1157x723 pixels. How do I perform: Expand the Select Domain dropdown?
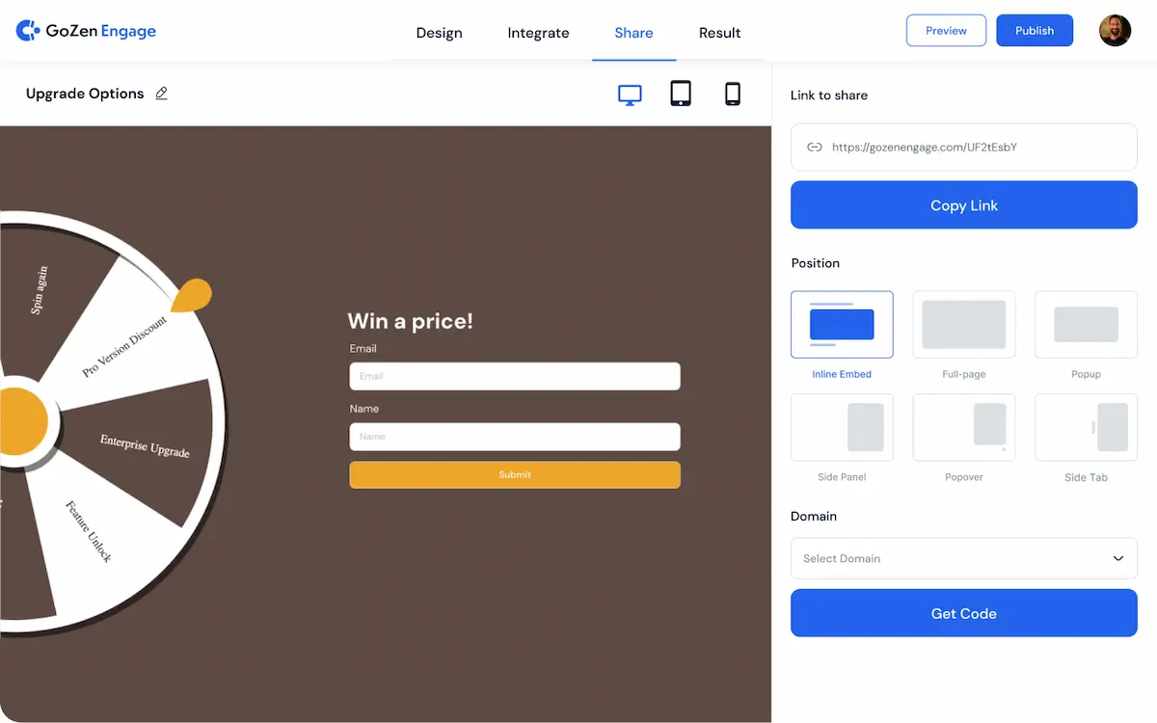tap(963, 558)
